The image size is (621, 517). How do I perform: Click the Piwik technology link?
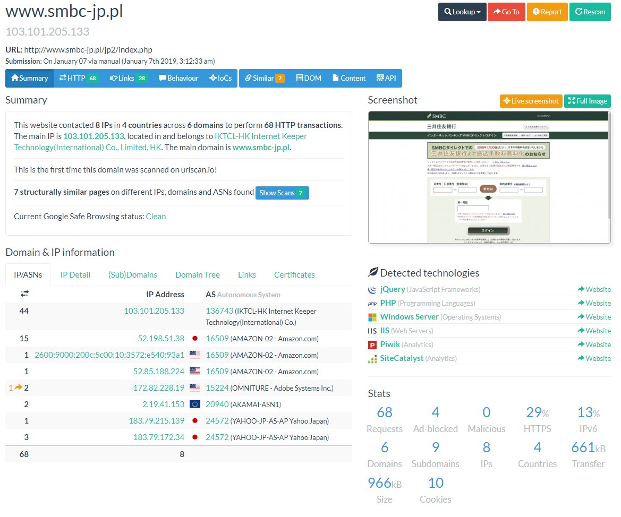(390, 344)
